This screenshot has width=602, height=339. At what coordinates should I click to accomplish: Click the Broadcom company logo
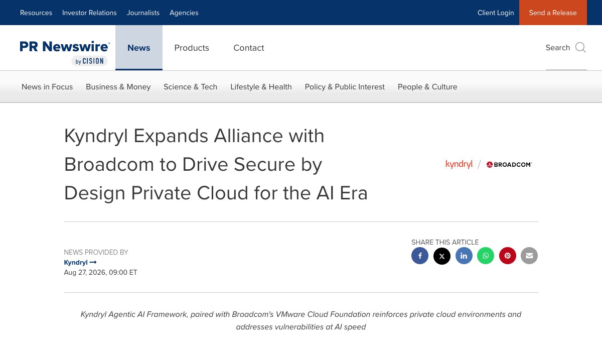(509, 164)
